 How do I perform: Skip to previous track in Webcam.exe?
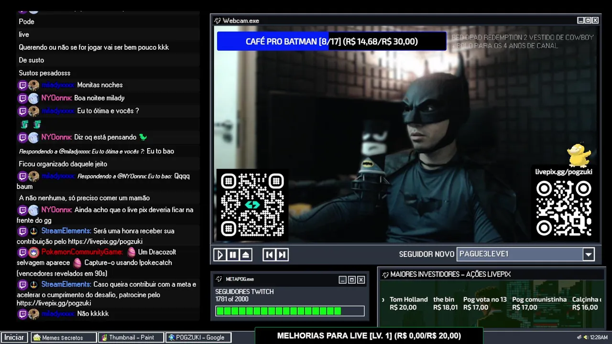click(x=269, y=255)
